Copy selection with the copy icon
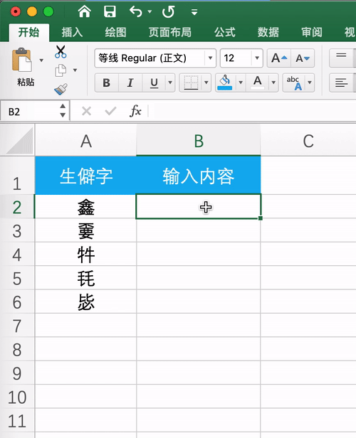356x438 pixels. tap(61, 70)
